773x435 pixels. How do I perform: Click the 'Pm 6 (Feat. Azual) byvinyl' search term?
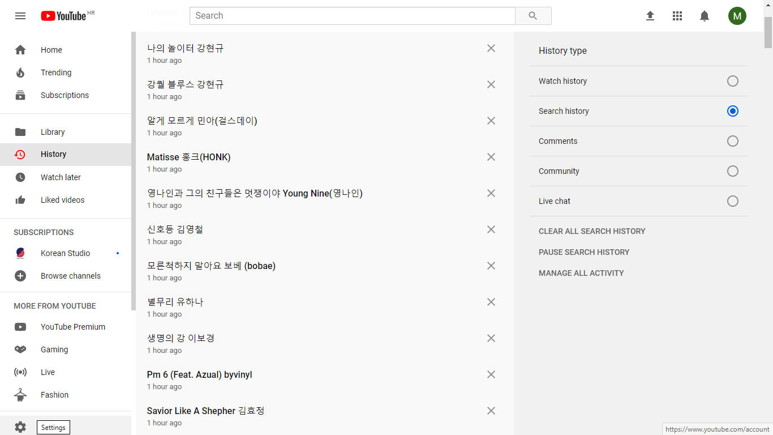point(200,375)
